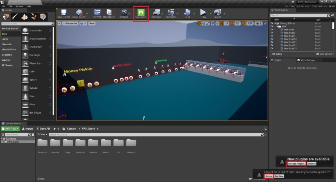Click the Save Current toolbar icon
The width and height of the screenshot is (336, 182).
point(64,14)
